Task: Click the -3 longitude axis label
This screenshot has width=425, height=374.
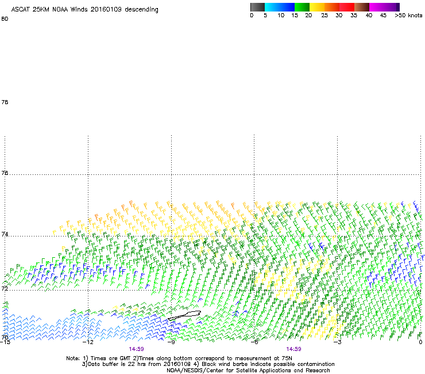Action: tap(338, 342)
